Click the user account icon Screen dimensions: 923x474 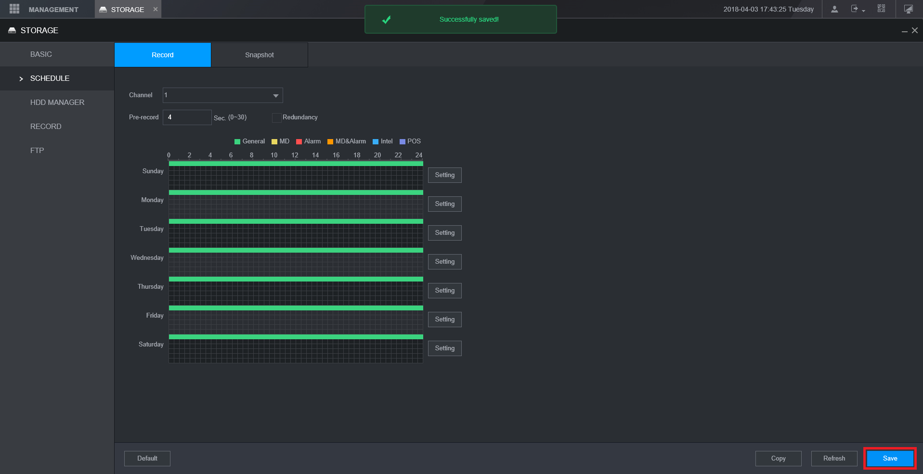(834, 9)
